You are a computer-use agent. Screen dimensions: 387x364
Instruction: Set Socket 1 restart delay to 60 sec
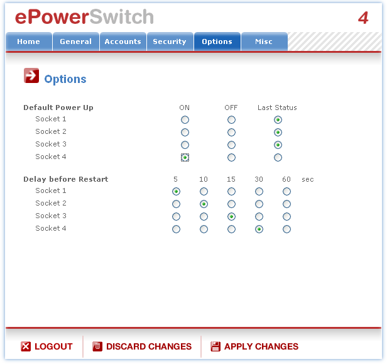click(286, 191)
